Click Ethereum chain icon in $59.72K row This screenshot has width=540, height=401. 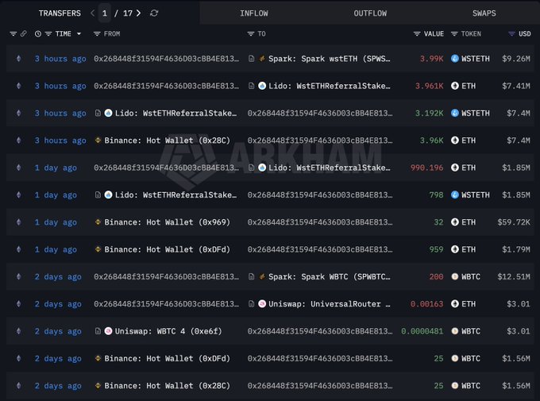tap(18, 222)
